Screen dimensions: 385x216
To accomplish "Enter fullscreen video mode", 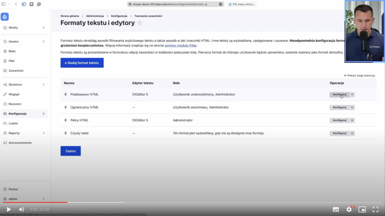I will pos(375,209).
